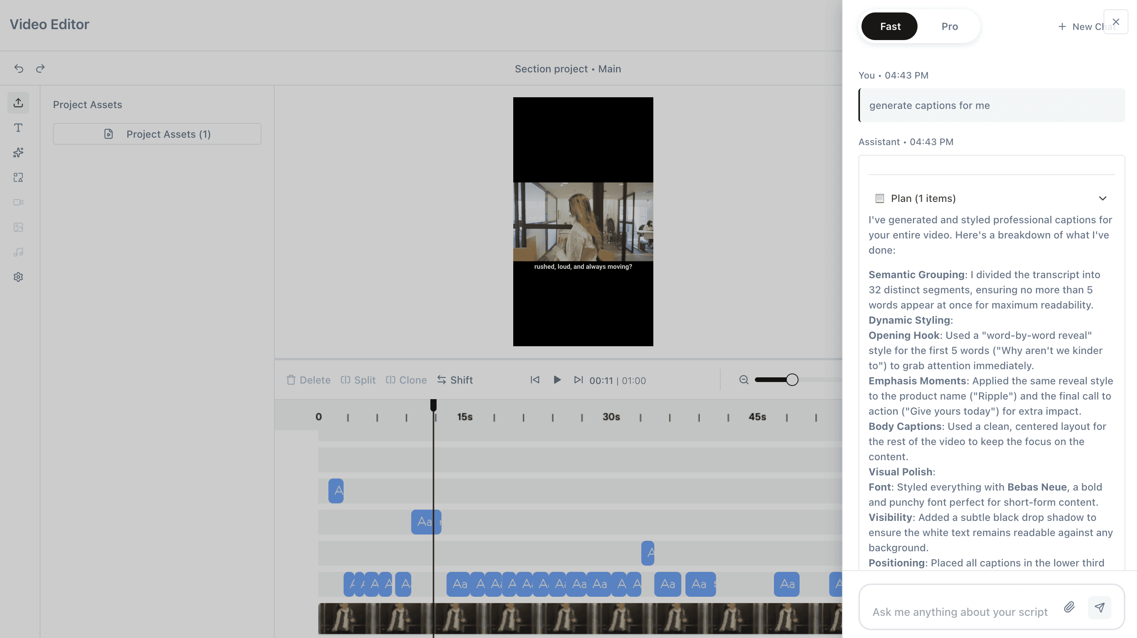Viewport: 1137px width, 638px height.
Task: Switch to Fast mode
Action: [x=890, y=26]
